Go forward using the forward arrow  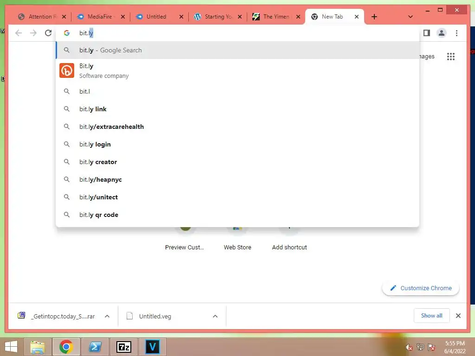click(x=33, y=33)
